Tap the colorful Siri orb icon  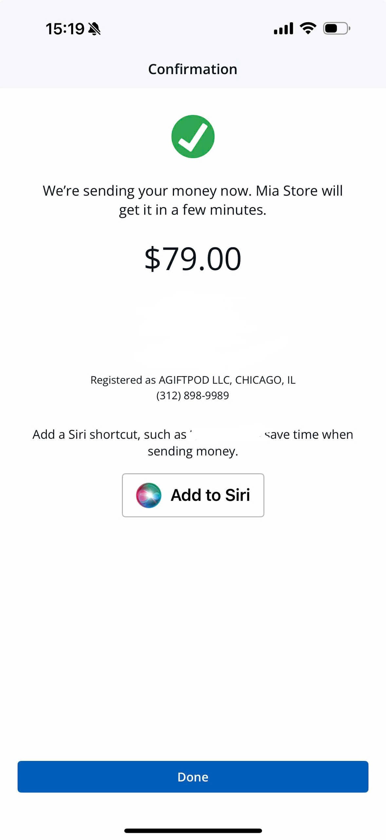[148, 495]
